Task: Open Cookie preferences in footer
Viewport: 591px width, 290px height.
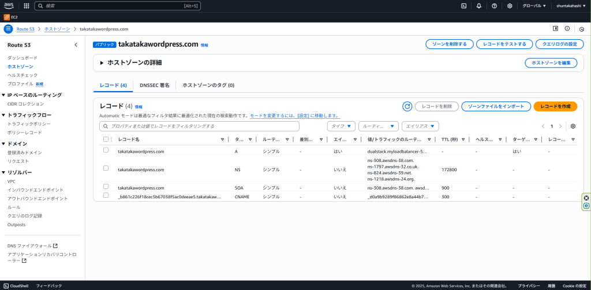Action: pos(574,286)
